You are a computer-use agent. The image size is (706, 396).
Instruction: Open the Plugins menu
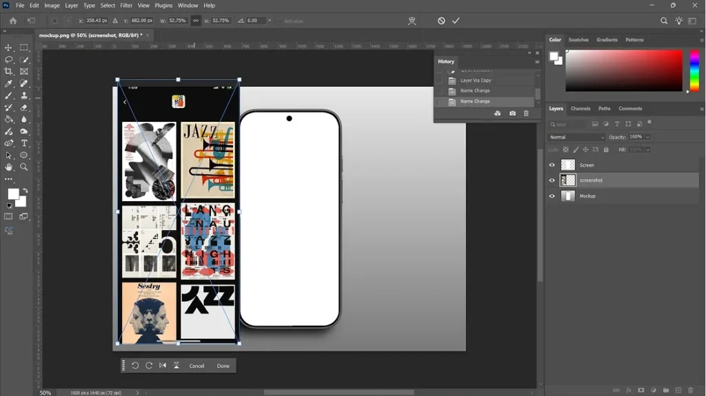163,6
